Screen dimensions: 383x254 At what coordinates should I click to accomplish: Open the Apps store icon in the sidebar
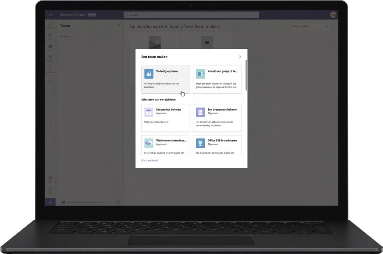click(x=50, y=178)
